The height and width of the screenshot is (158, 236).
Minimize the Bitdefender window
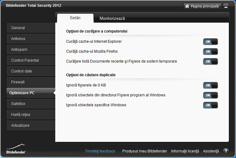[226, 6]
